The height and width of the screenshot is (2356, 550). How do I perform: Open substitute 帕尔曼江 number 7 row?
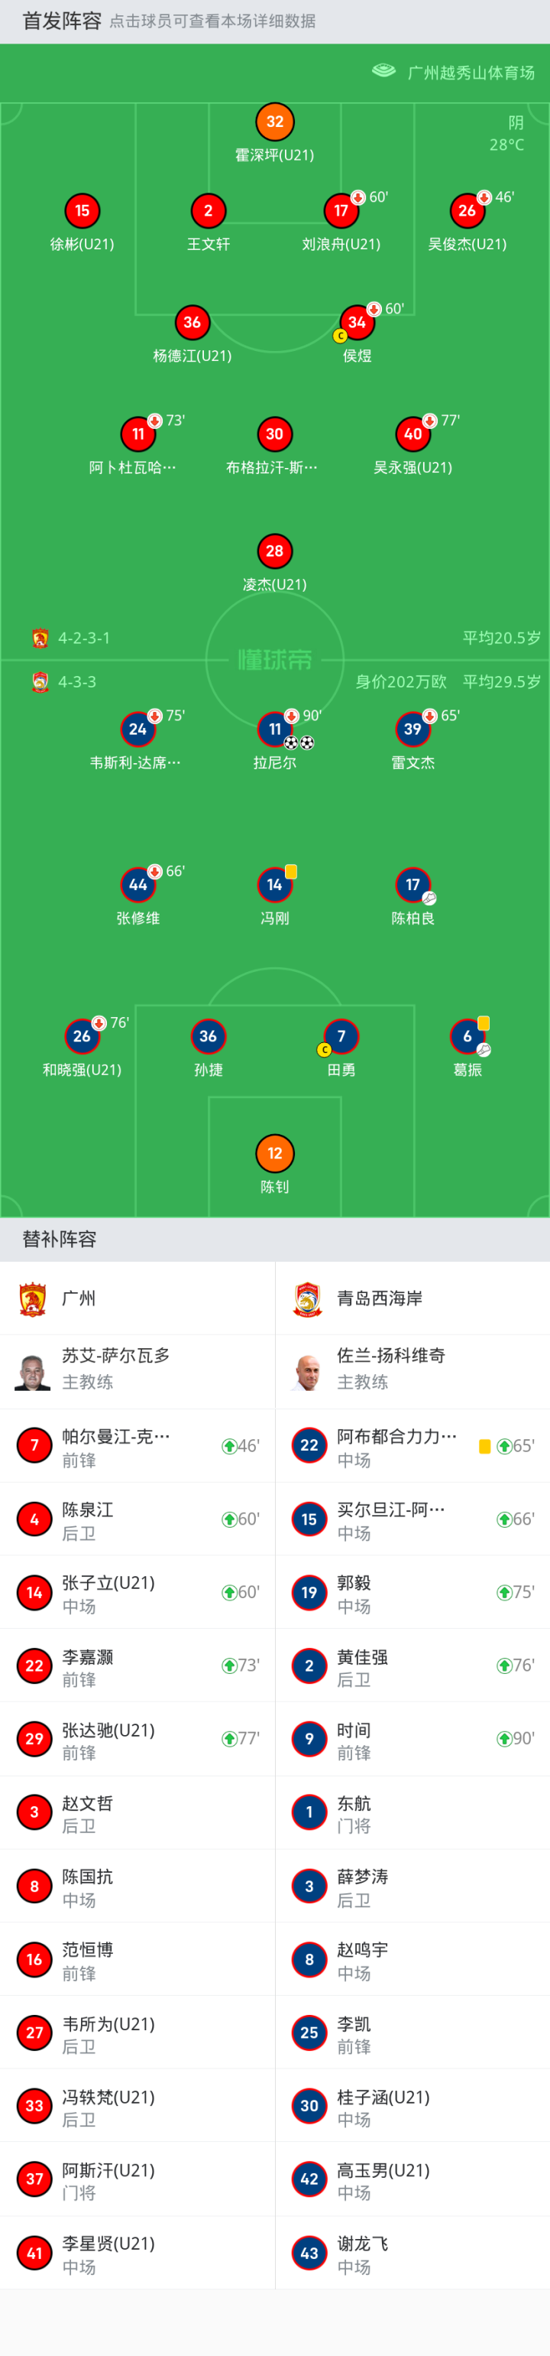(137, 1446)
